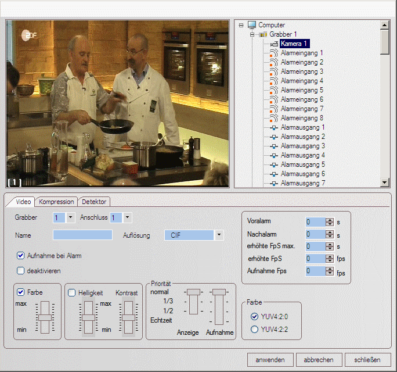Click tree scrollbar up arrow
The image size is (397, 372).
(x=385, y=25)
